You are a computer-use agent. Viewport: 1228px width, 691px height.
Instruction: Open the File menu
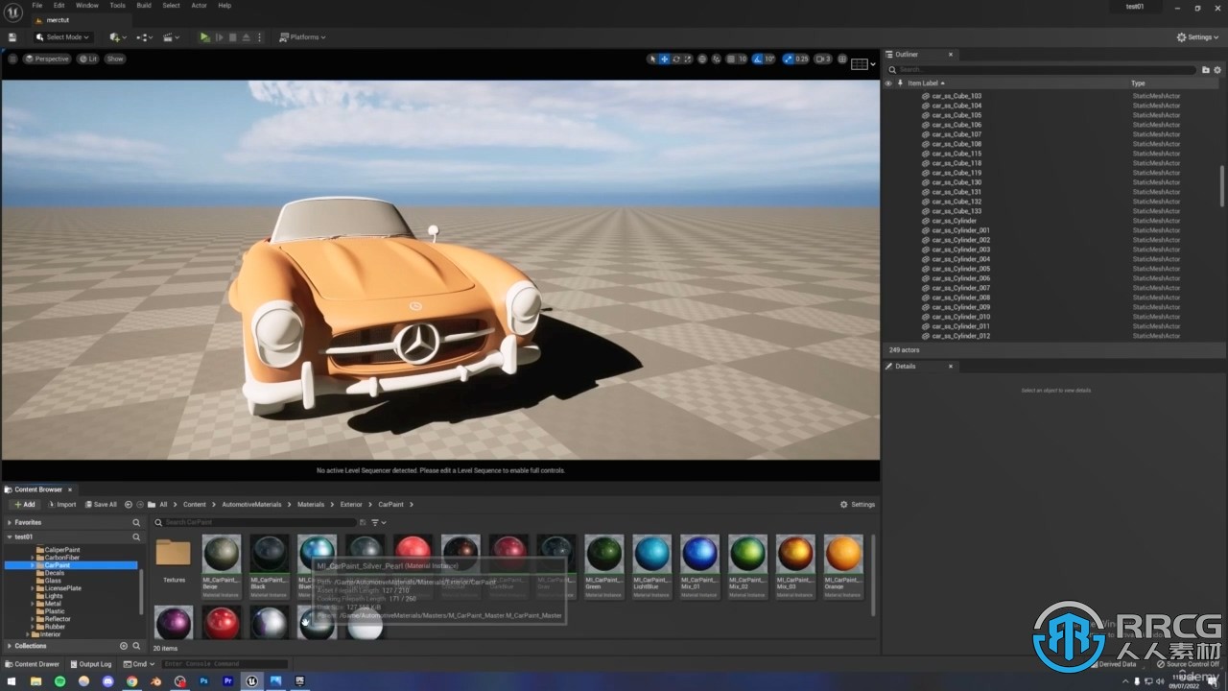click(37, 5)
